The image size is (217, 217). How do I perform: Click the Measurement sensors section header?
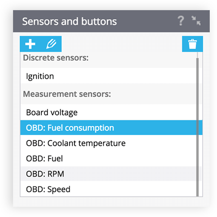click(x=67, y=94)
